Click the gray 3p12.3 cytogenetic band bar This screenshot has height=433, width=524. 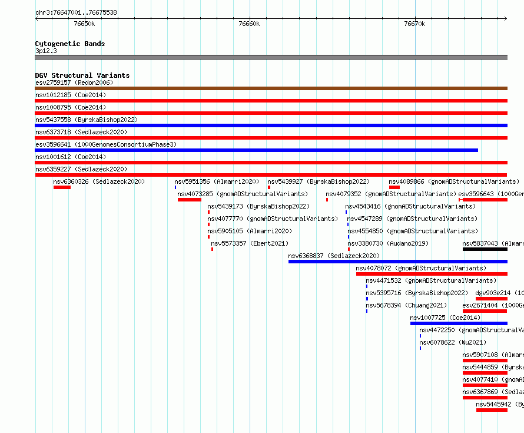[271, 57]
